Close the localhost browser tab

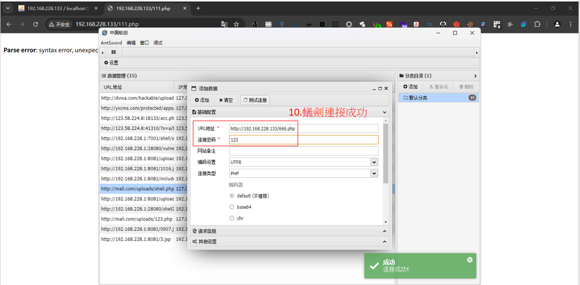[x=96, y=8]
